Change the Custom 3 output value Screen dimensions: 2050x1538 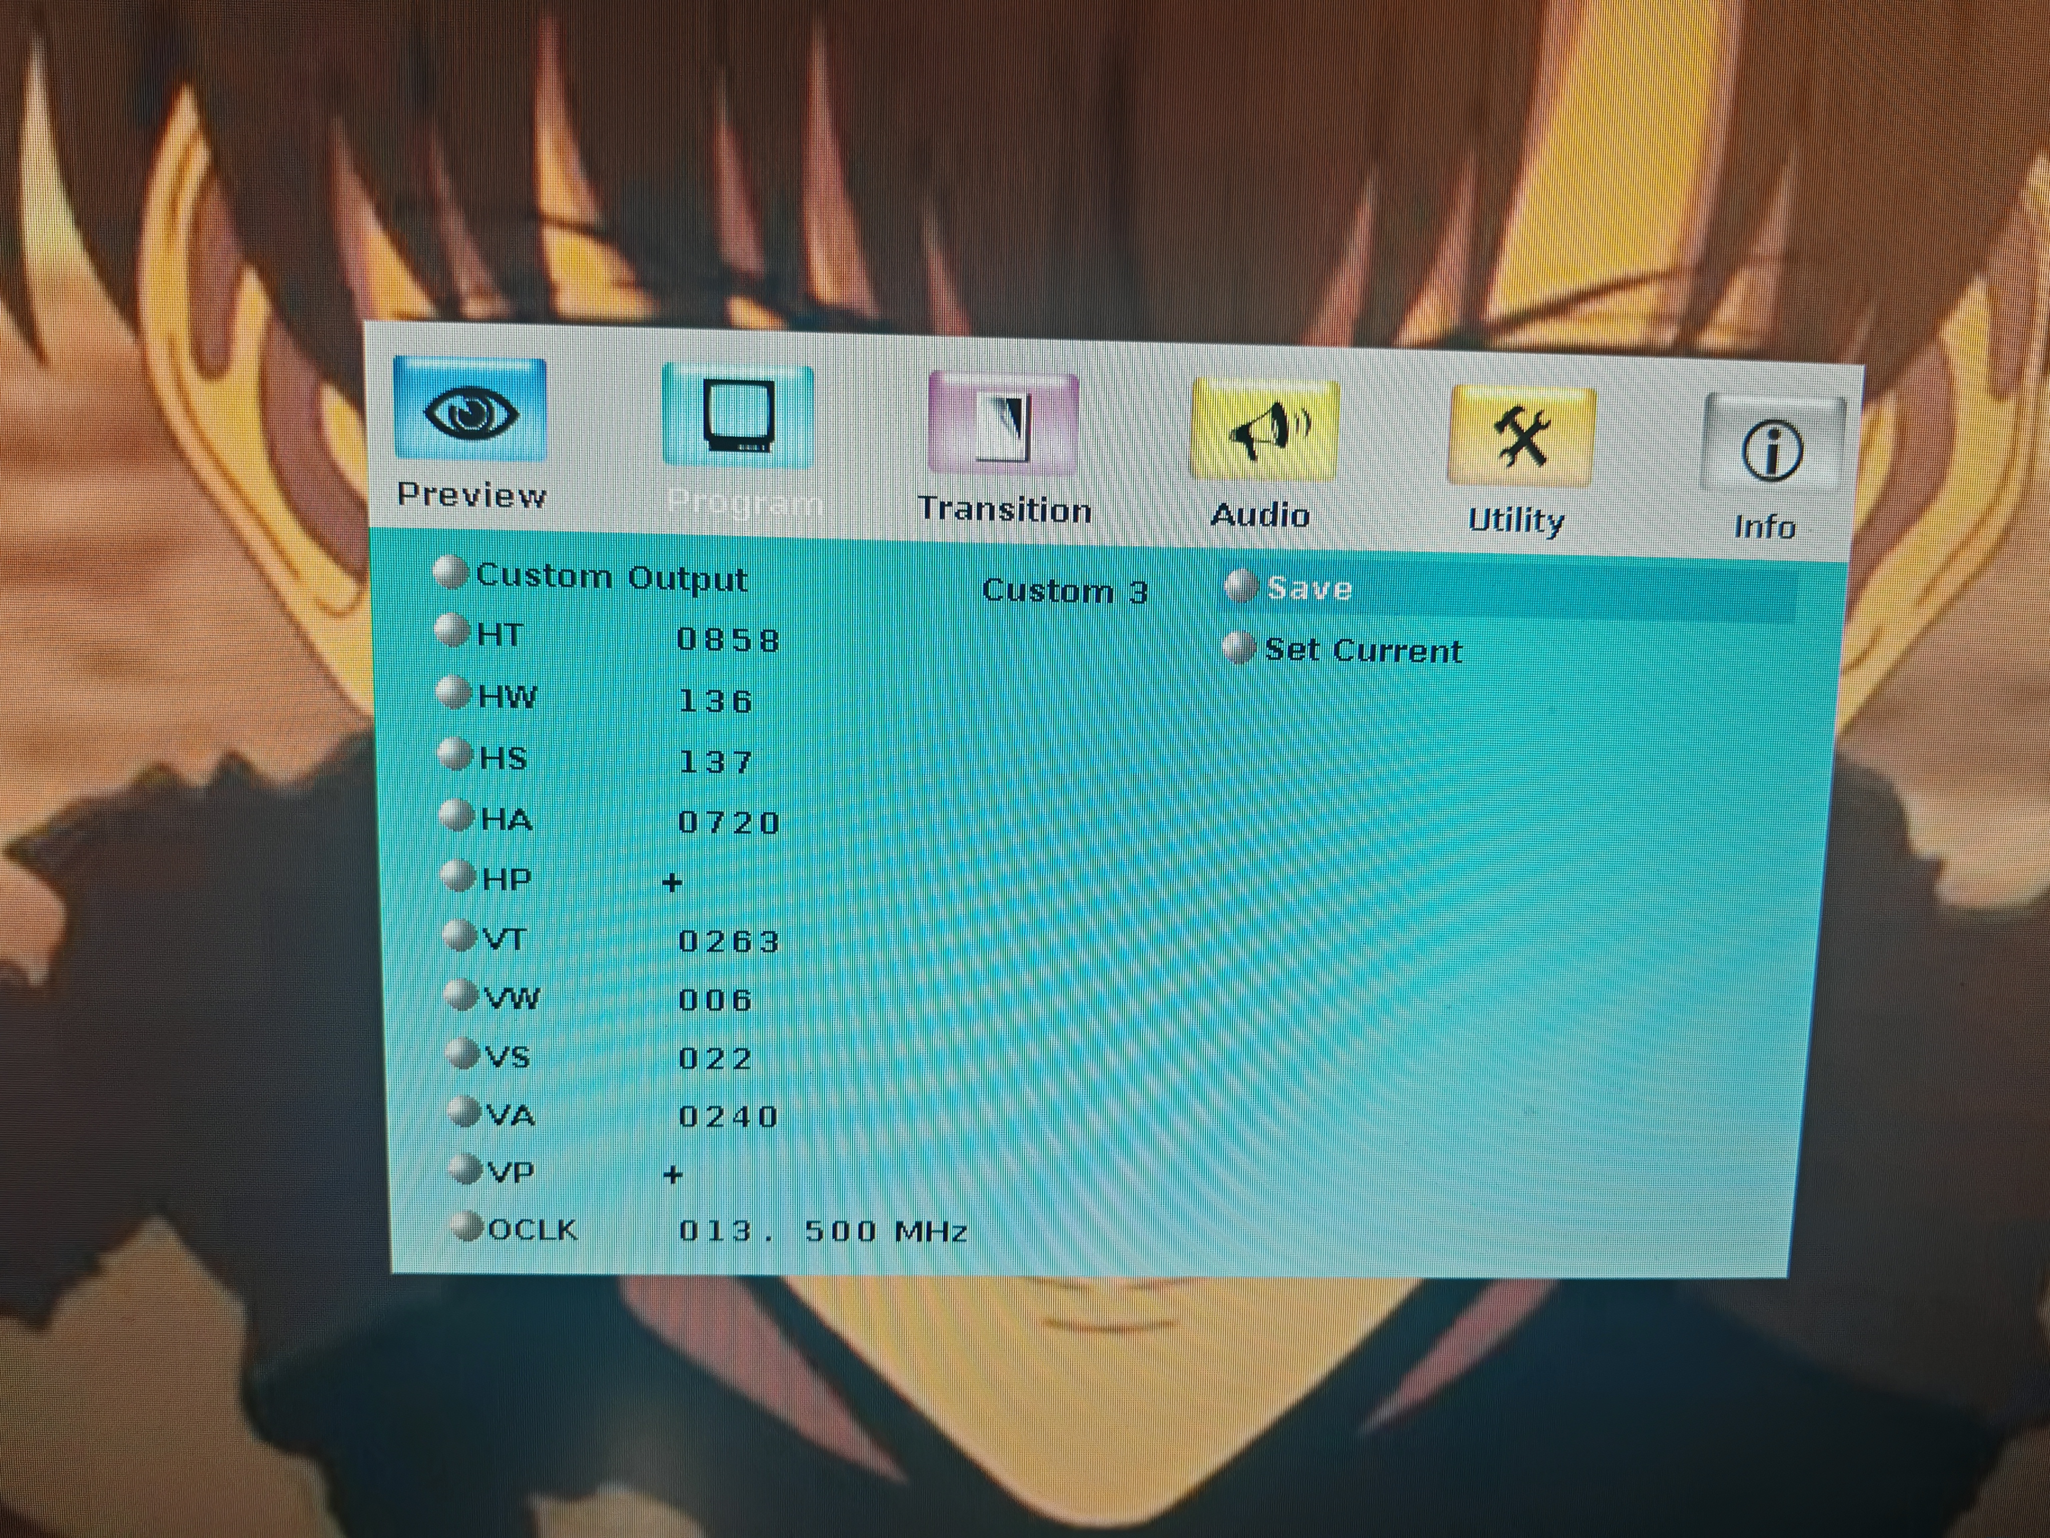coord(1065,591)
